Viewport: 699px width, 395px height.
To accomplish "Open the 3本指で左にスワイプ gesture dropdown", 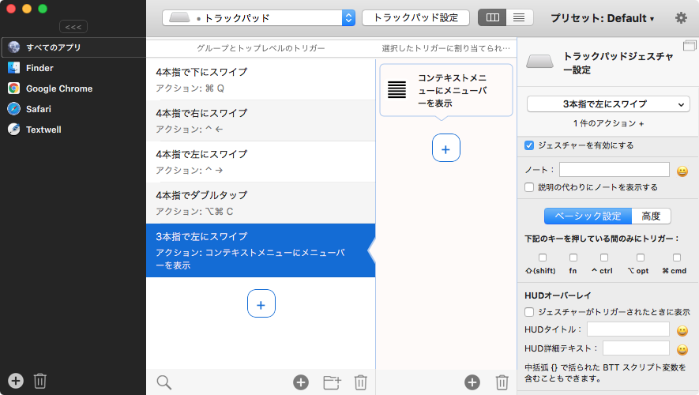I will click(608, 104).
